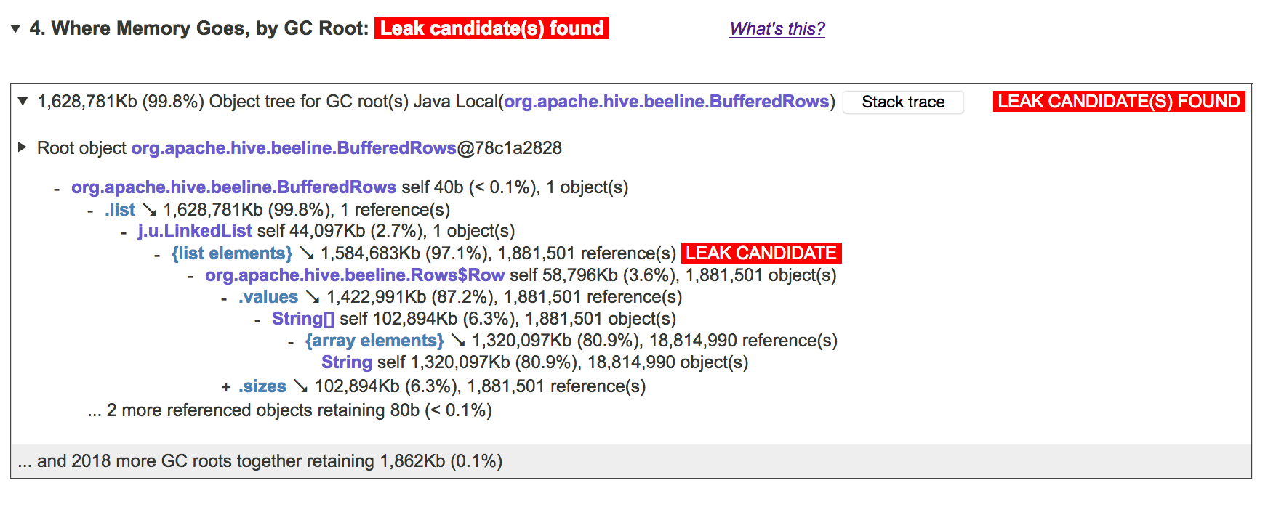Select the .list reference link
1284x520 pixels.
coord(119,209)
